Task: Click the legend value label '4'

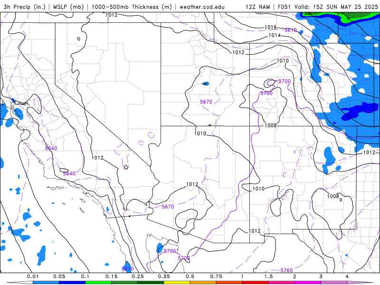Action: [x=347, y=276]
